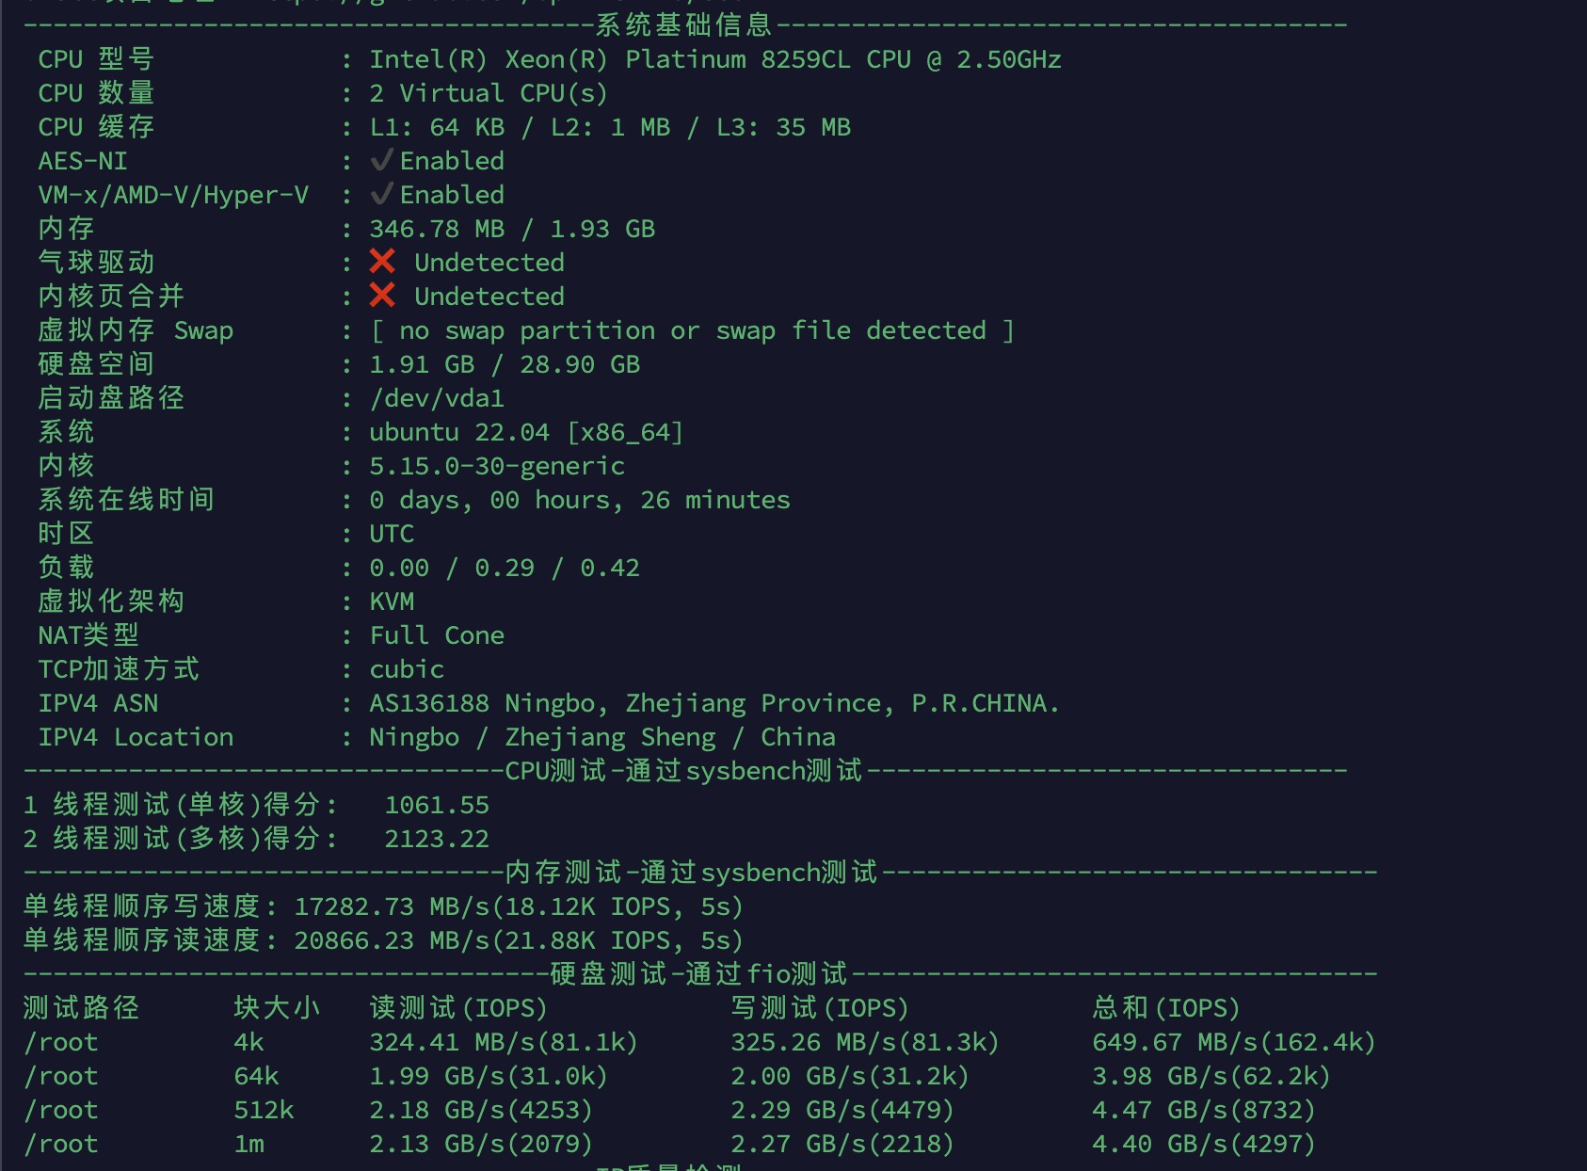Image resolution: width=1587 pixels, height=1171 pixels.
Task: Click the 1m row total 4.40 GB/s(4297)
Action: 1203,1144
